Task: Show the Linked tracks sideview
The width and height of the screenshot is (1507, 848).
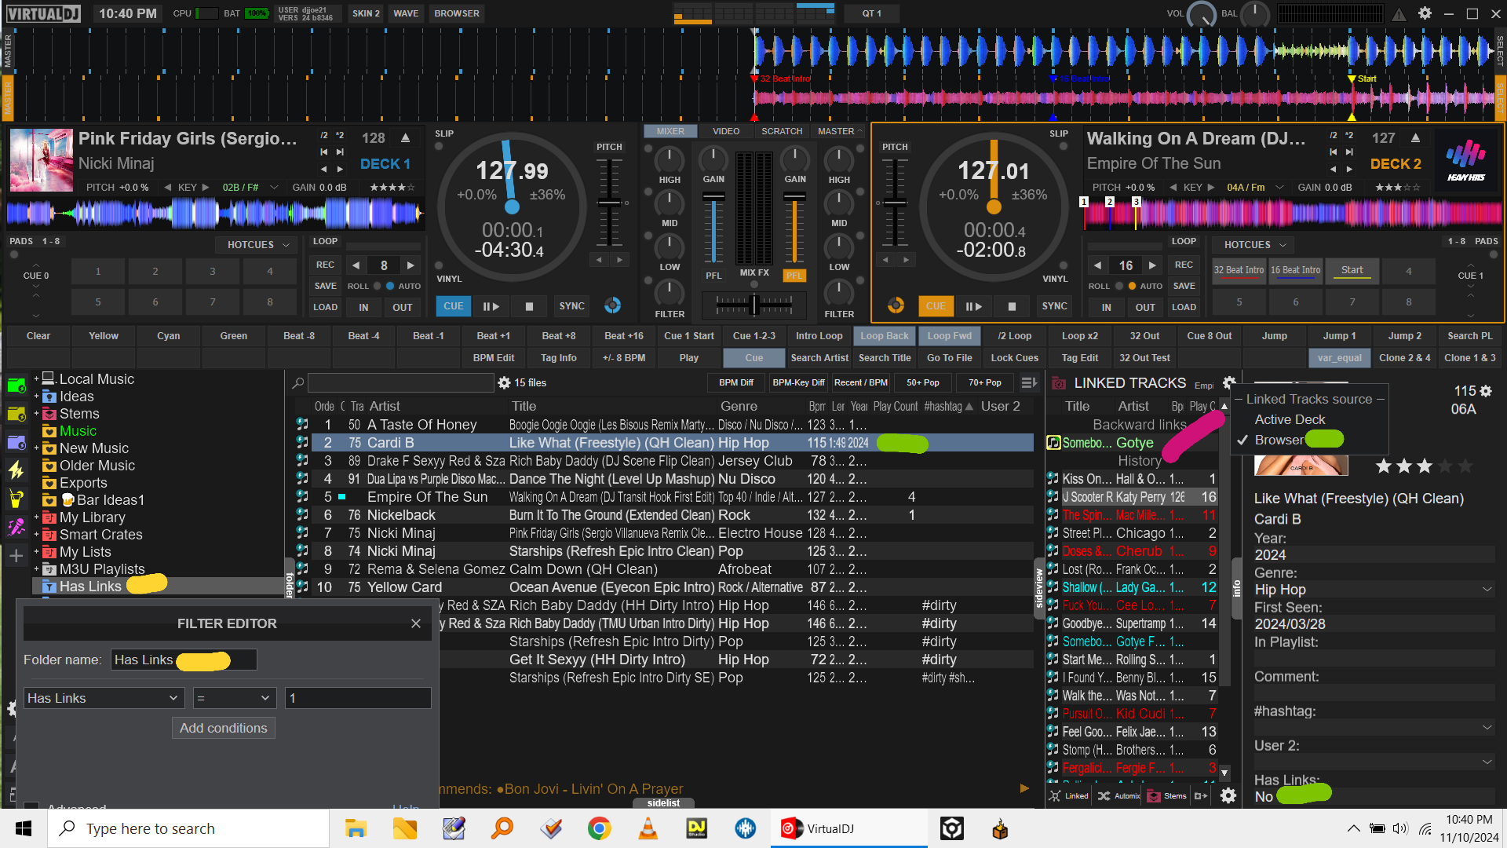Action: 1069,795
